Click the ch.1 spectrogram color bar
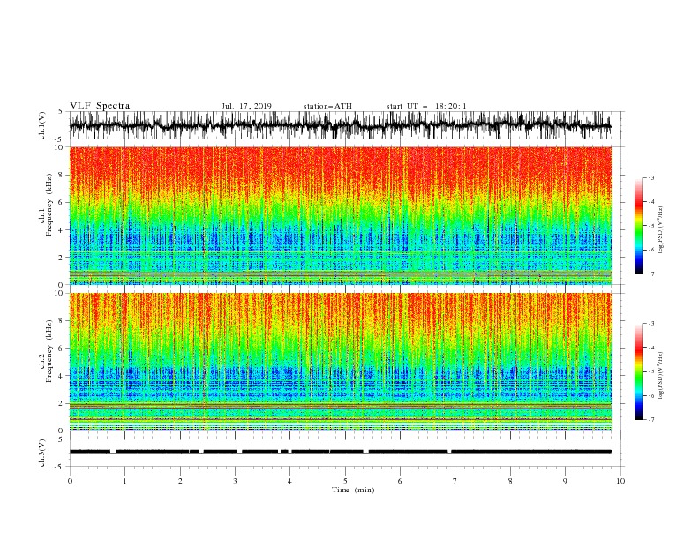699x540 pixels. coord(638,226)
